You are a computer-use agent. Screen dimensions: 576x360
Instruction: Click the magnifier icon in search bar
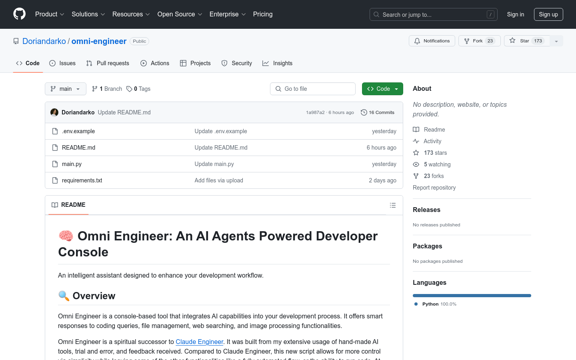pyautogui.click(x=376, y=14)
